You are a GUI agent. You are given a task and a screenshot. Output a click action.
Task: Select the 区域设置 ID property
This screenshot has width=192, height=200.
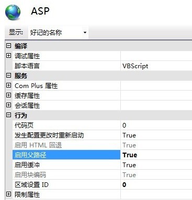(66, 184)
